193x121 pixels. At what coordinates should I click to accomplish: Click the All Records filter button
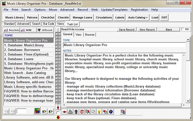pos(45,30)
